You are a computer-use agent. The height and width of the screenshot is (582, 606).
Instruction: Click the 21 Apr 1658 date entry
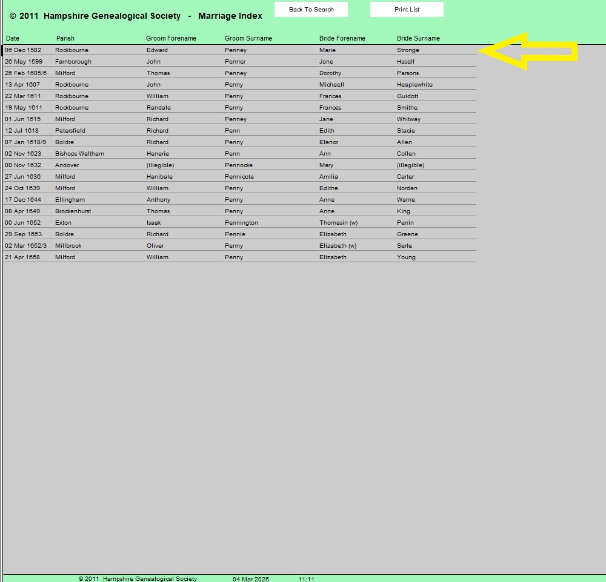(x=22, y=257)
